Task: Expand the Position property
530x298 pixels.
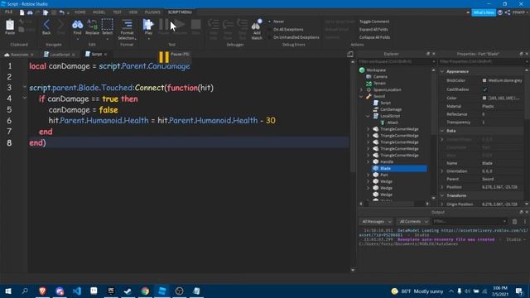Action: tap(442, 187)
